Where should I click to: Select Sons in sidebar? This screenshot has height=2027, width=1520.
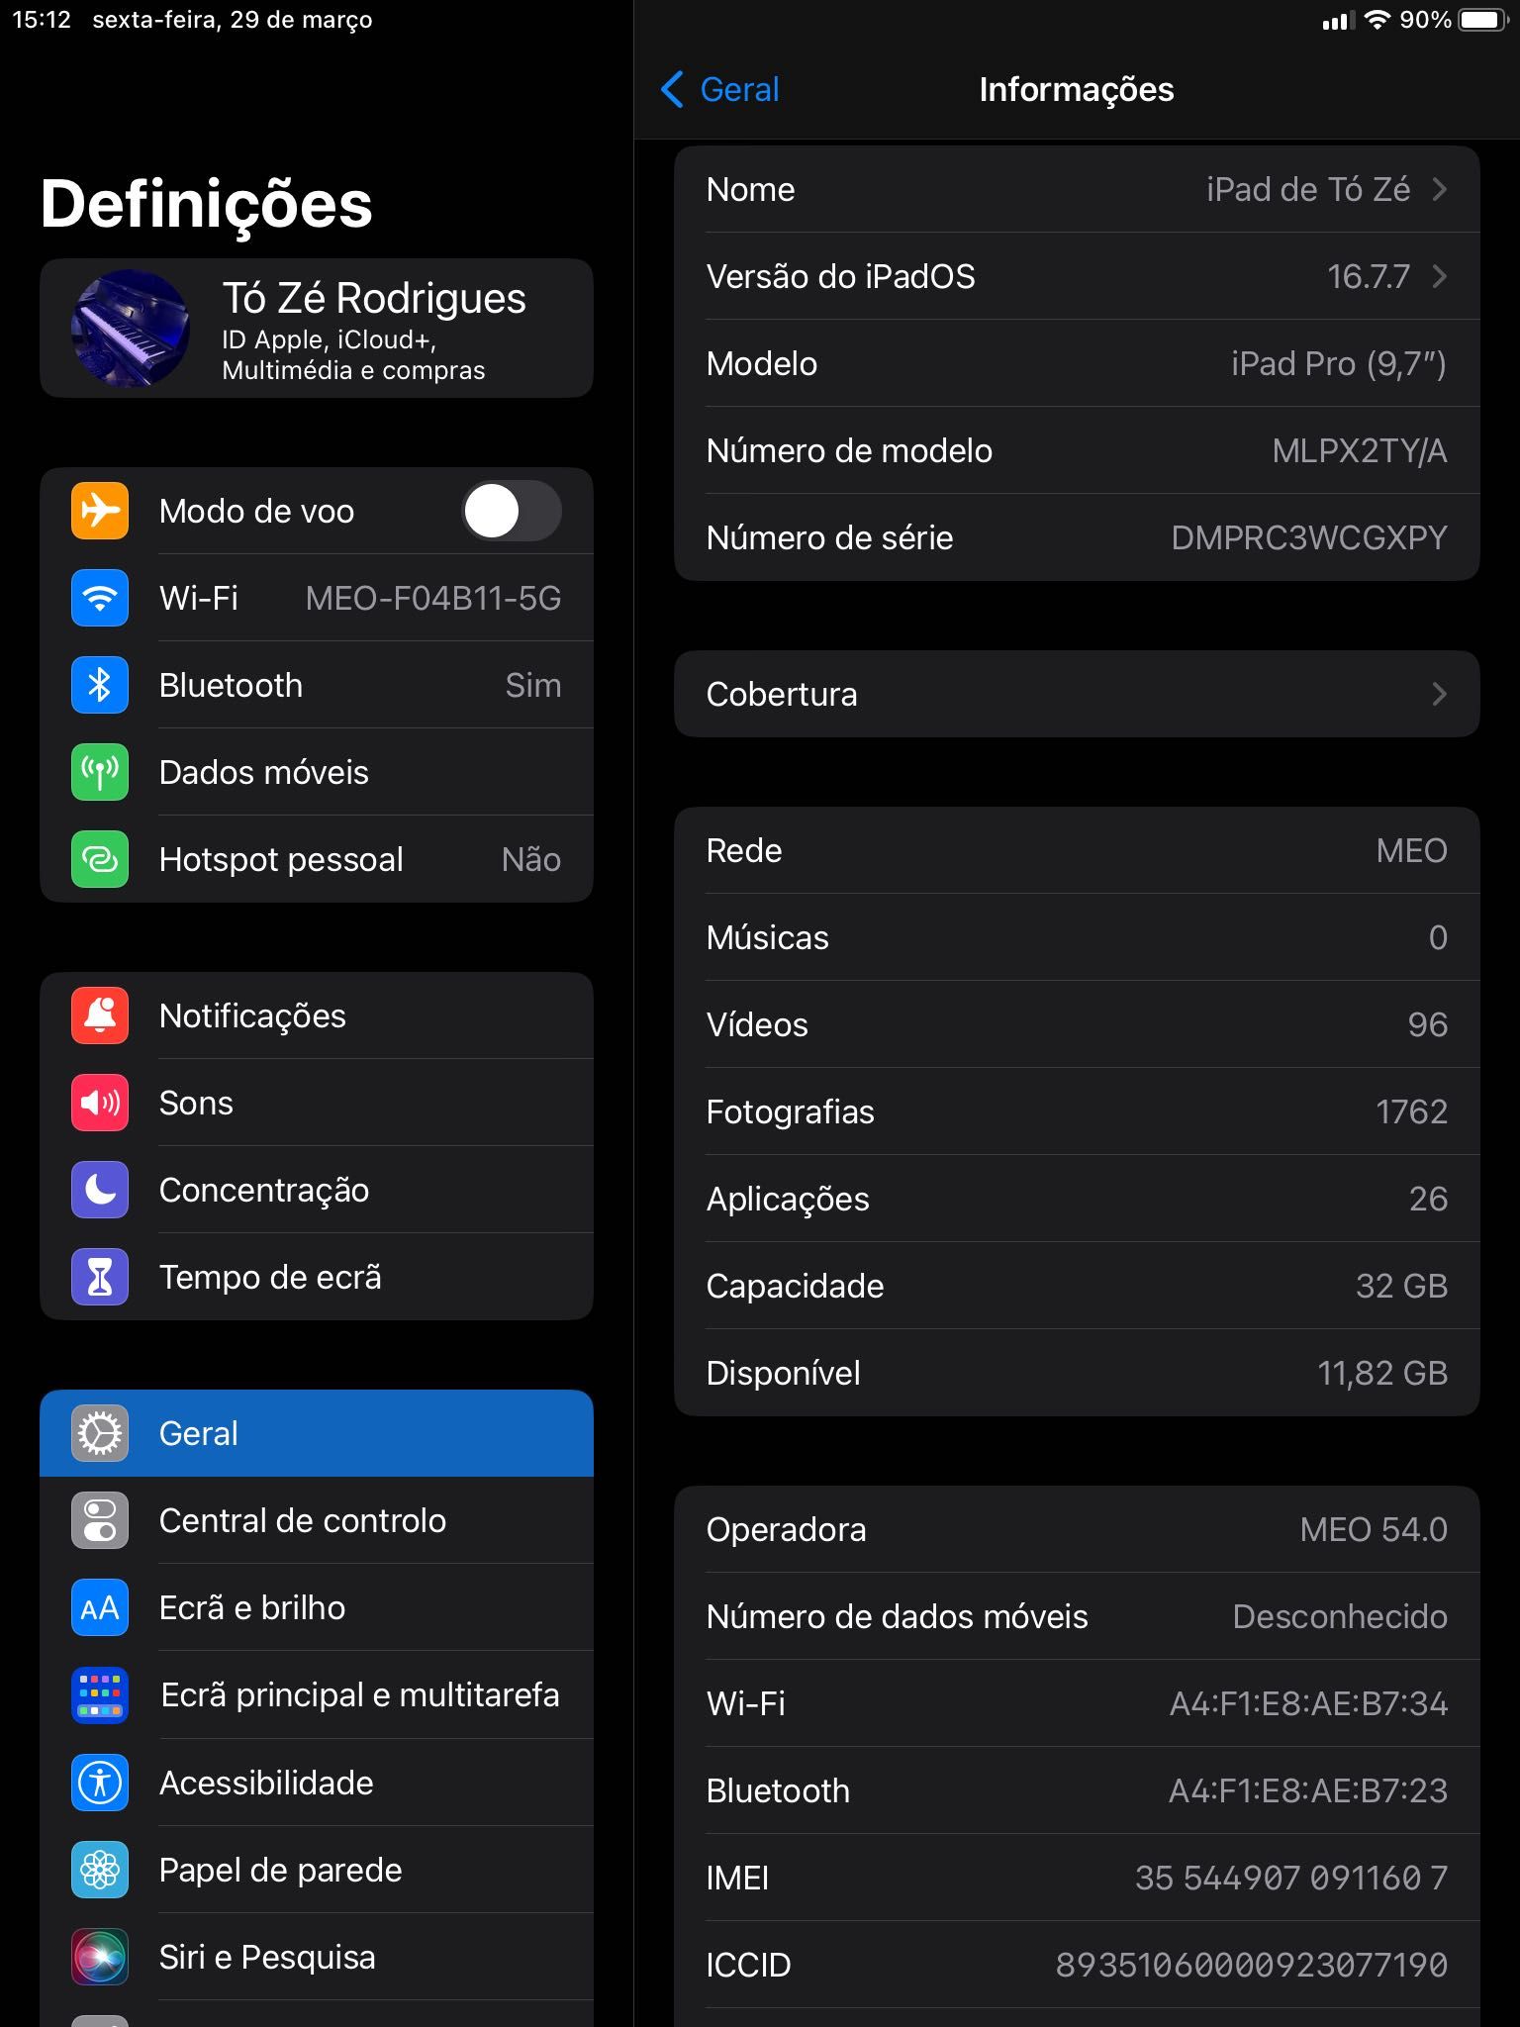coord(317,1103)
